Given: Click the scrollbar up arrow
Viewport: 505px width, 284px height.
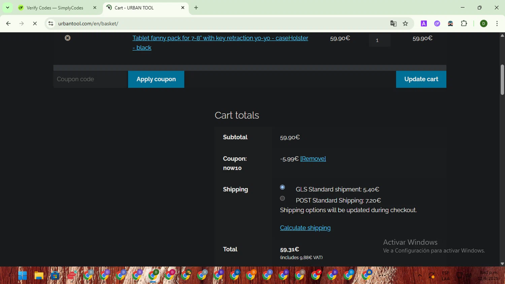Looking at the screenshot, I should [x=502, y=35].
